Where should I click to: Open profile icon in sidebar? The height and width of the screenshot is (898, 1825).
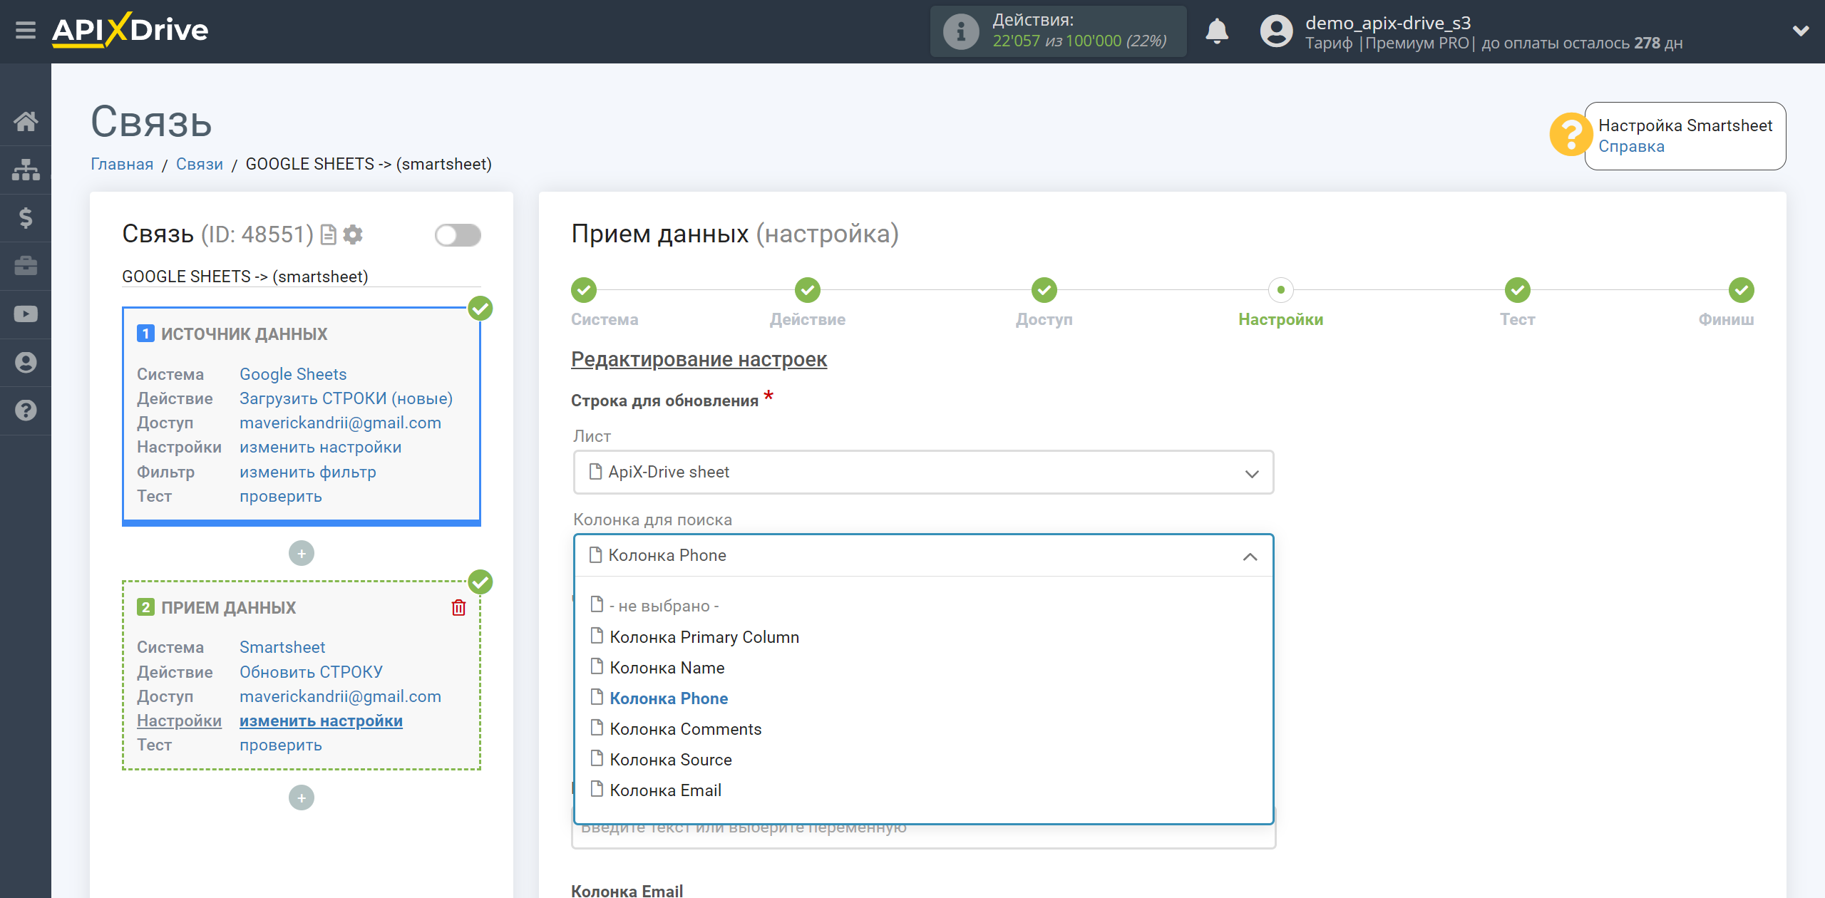pos(26,363)
